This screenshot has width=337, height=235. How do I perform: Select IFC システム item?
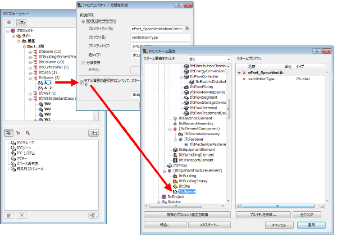pos(26,153)
